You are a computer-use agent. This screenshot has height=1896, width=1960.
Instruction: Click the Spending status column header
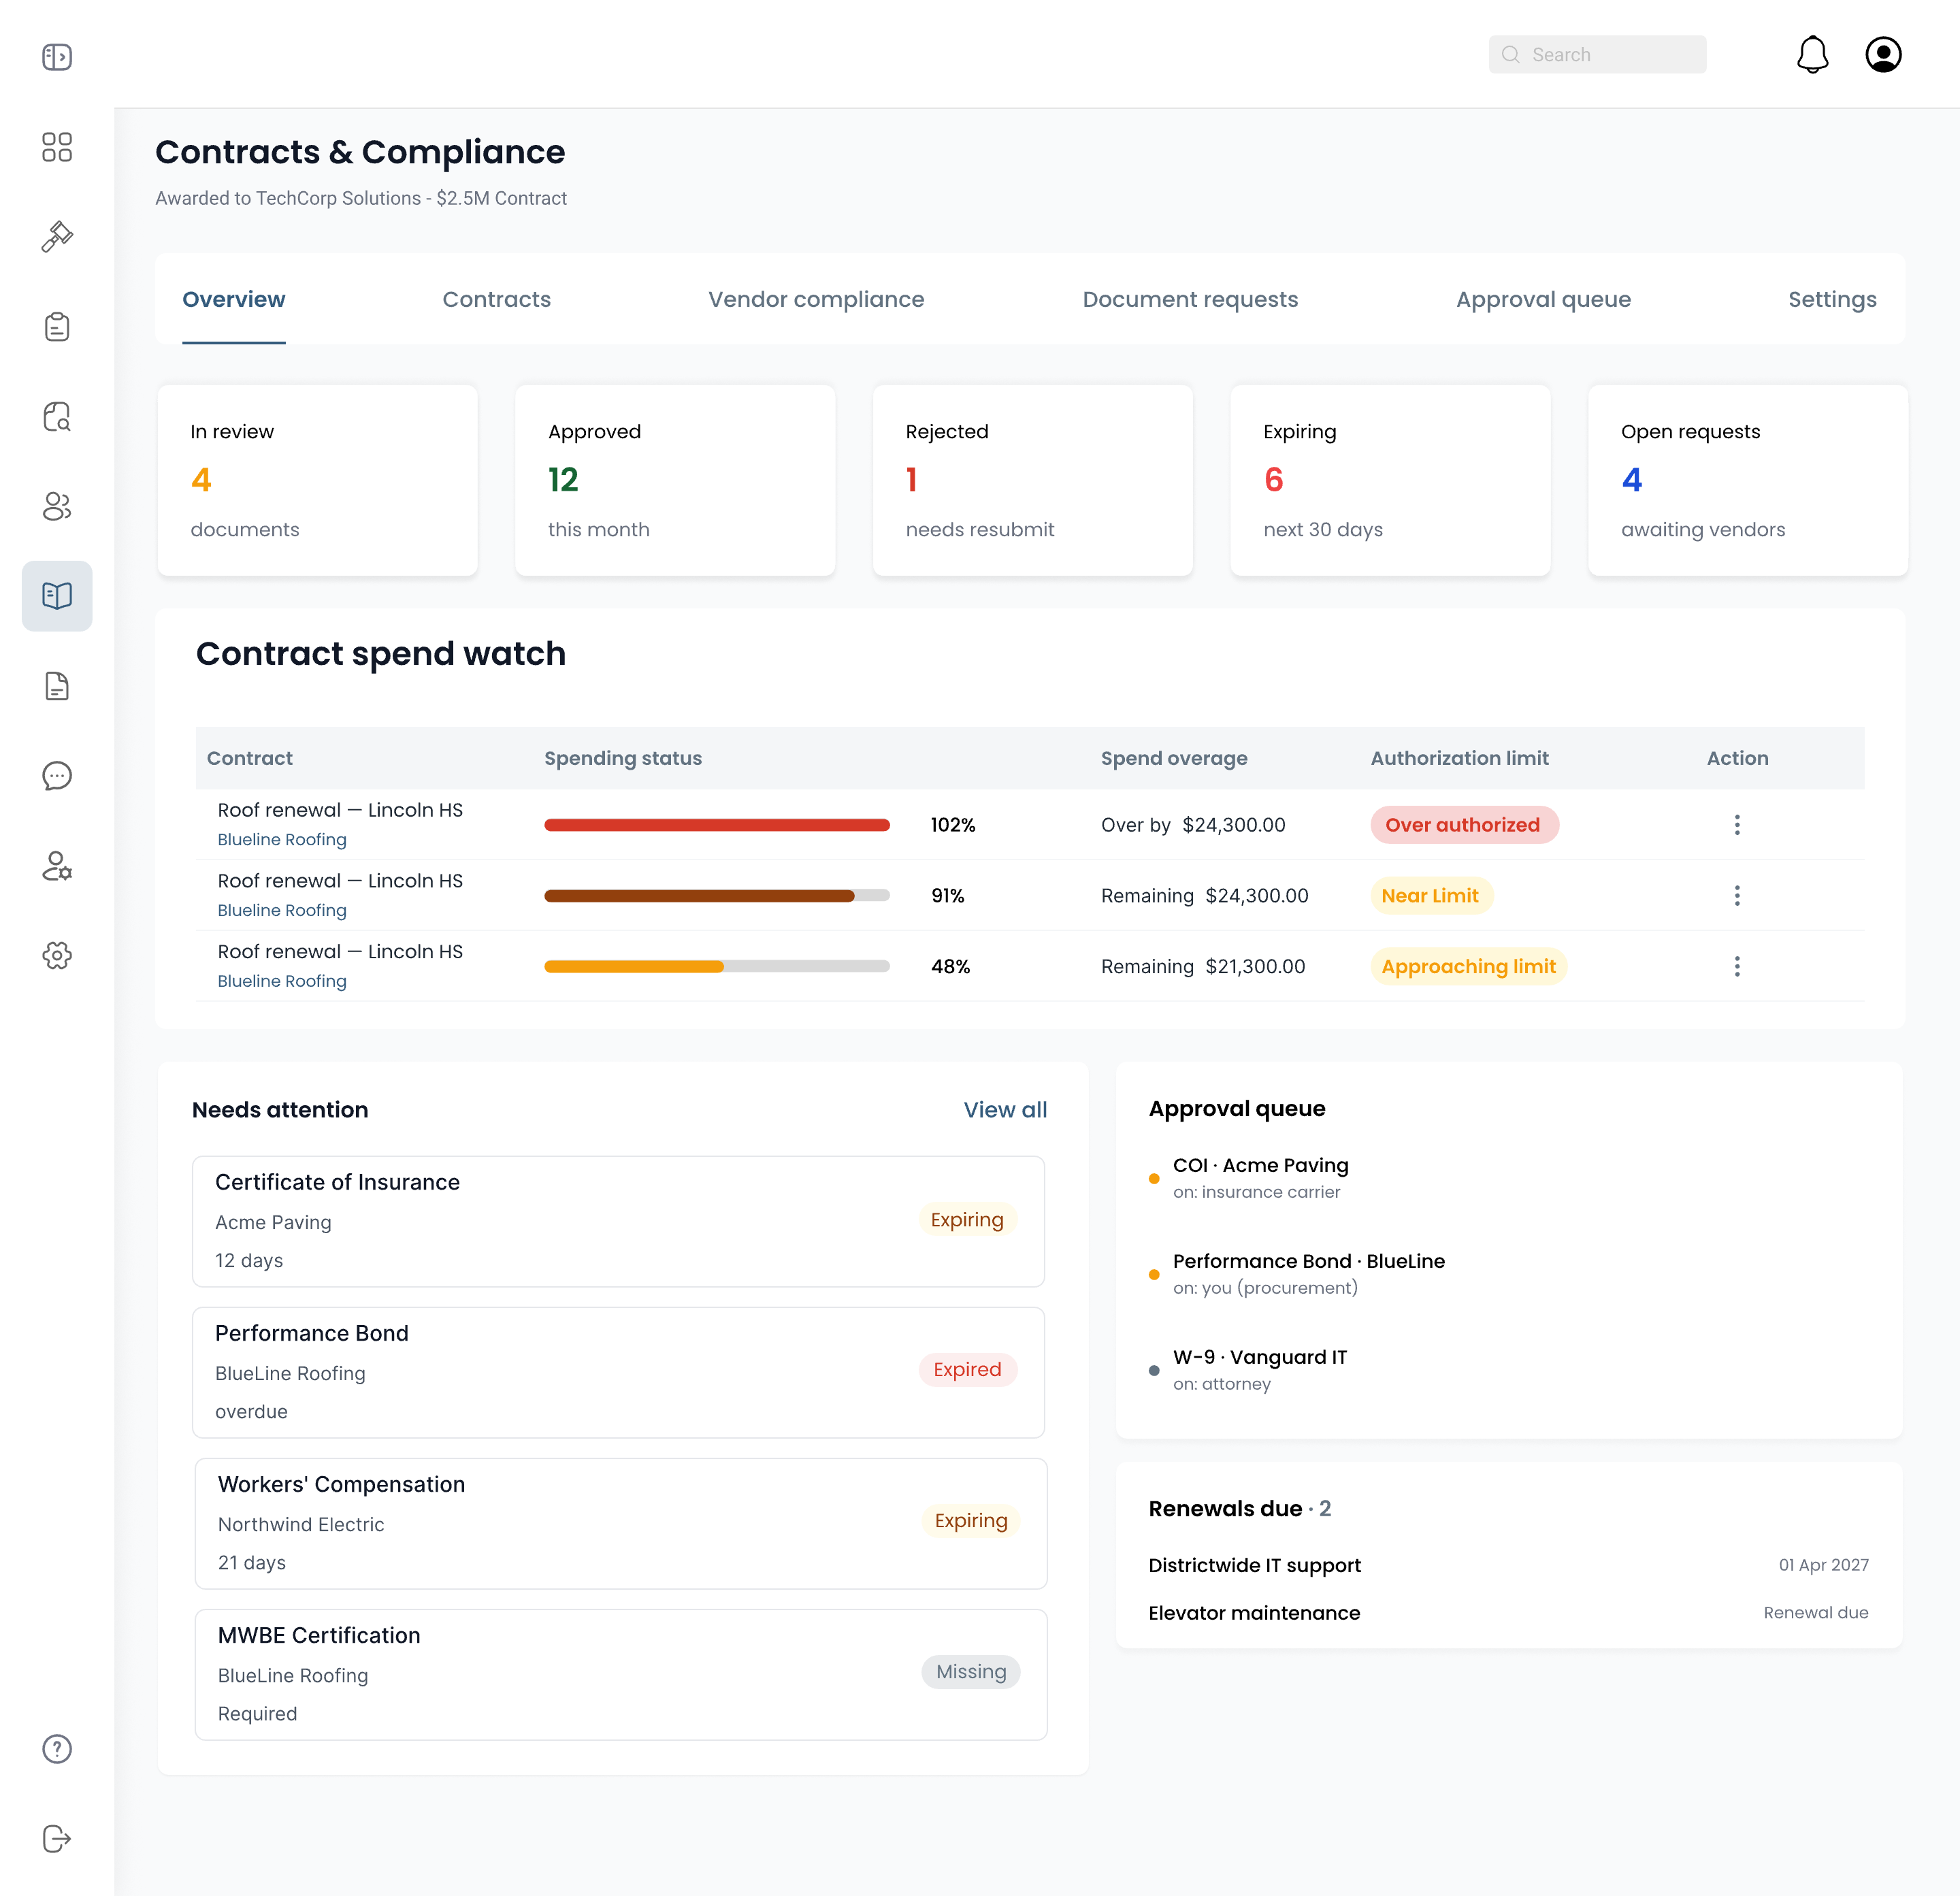coord(623,759)
